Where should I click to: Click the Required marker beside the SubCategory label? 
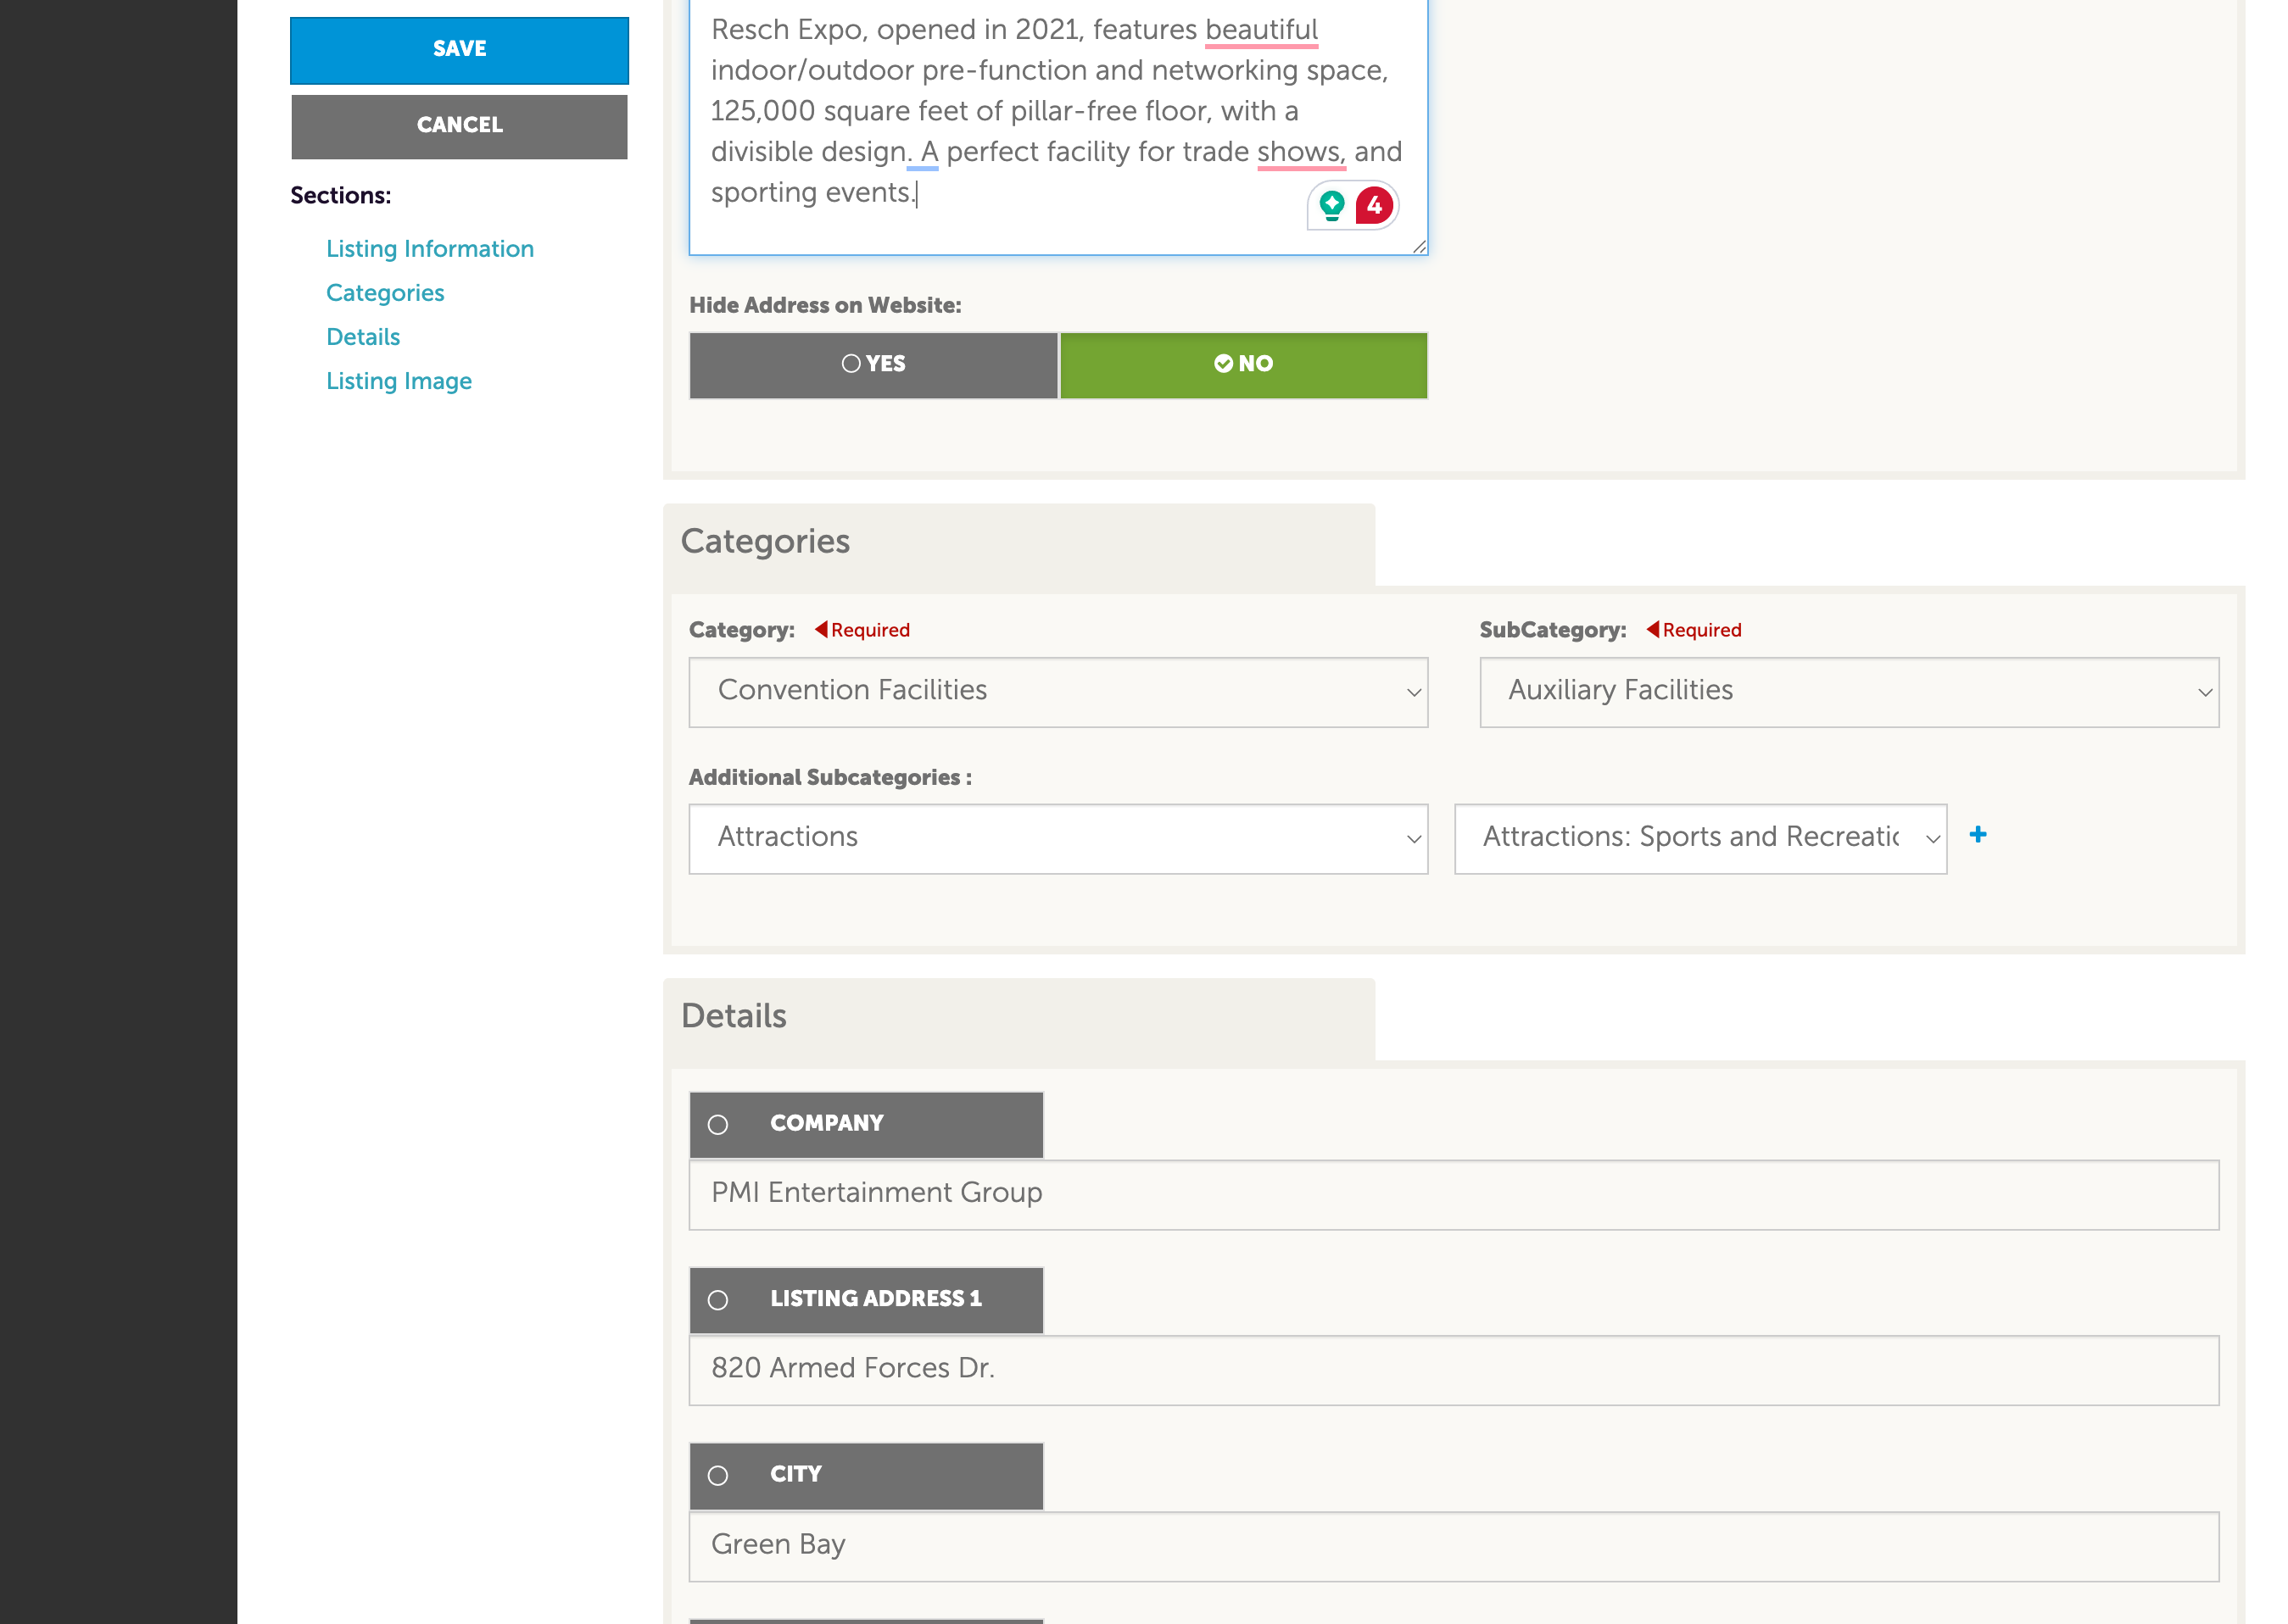pos(1693,630)
